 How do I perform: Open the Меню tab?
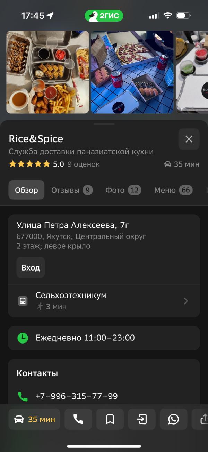[173, 190]
